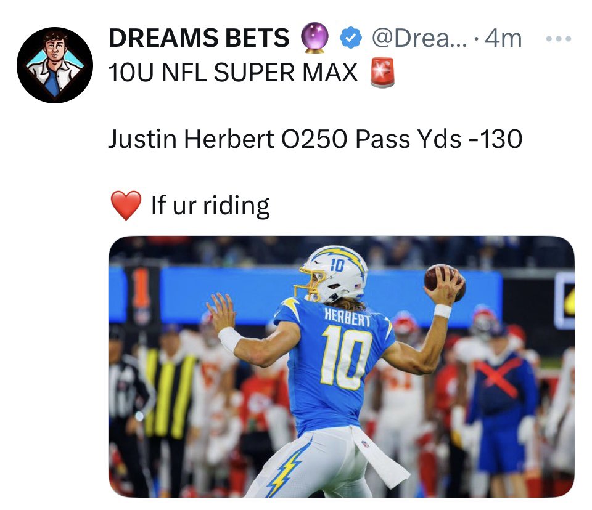Open the attached Chargers quarterback photo
The image size is (592, 510).
coord(341,366)
